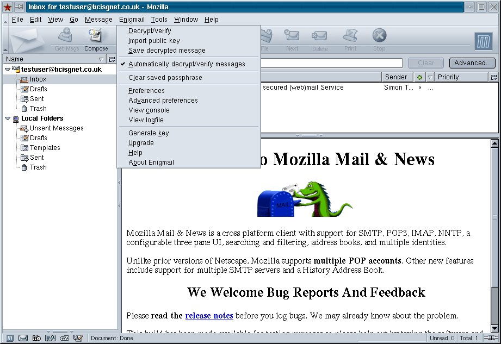Image resolution: width=501 pixels, height=344 pixels.
Task: Click the folder pane column picker icon
Action: (112, 59)
